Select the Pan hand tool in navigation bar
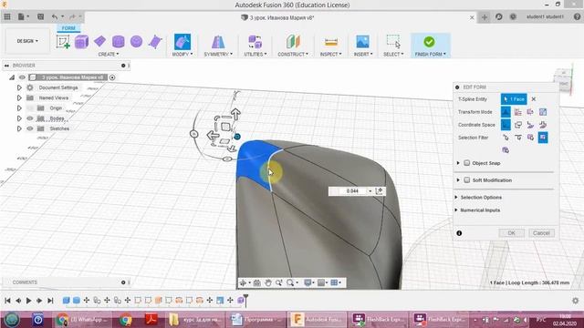The height and width of the screenshot is (328, 584). click(267, 283)
